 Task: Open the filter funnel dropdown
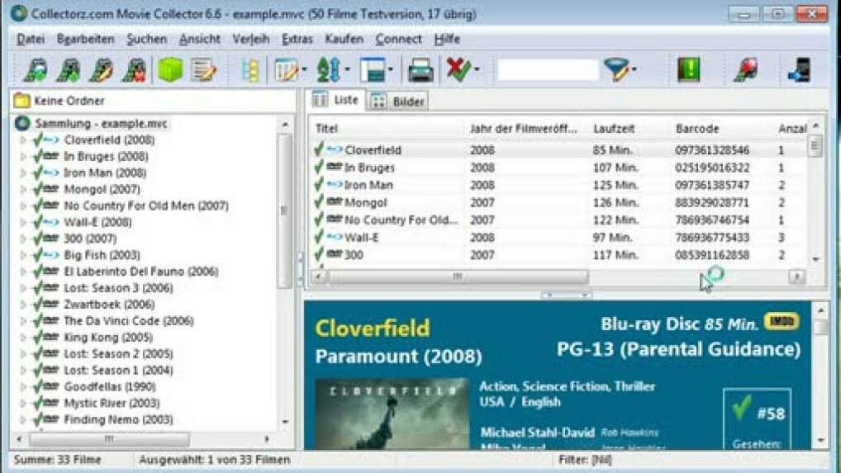618,70
